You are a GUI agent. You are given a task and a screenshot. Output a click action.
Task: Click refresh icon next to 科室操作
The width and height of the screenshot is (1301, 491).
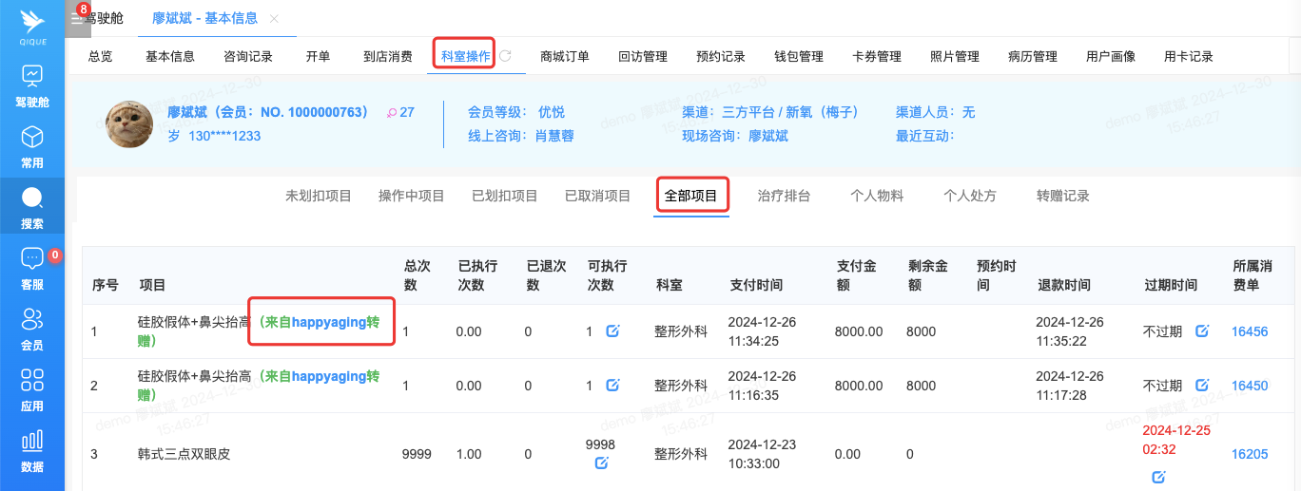506,56
